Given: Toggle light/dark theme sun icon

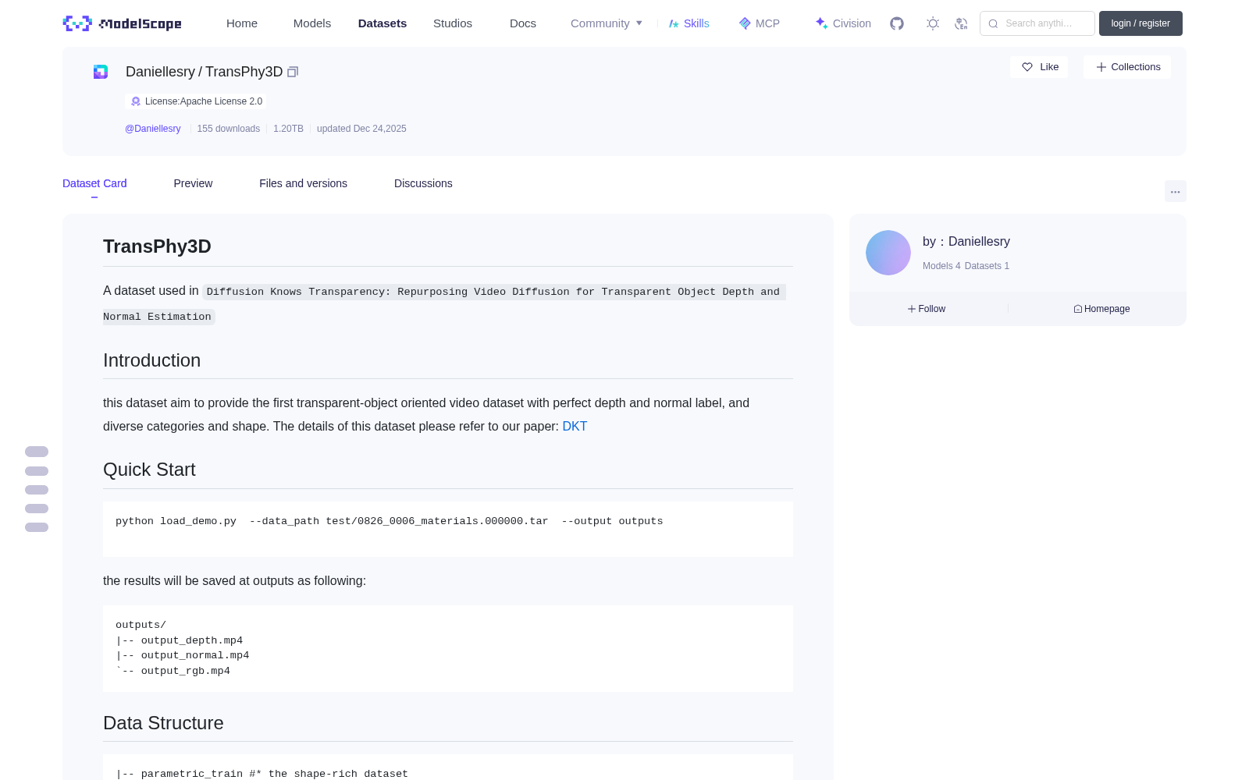Looking at the screenshot, I should 933,23.
